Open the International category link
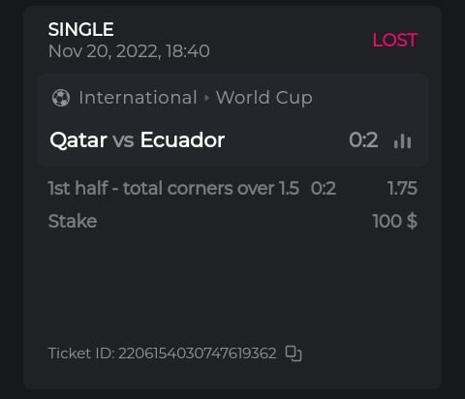This screenshot has height=399, width=465. 138,98
